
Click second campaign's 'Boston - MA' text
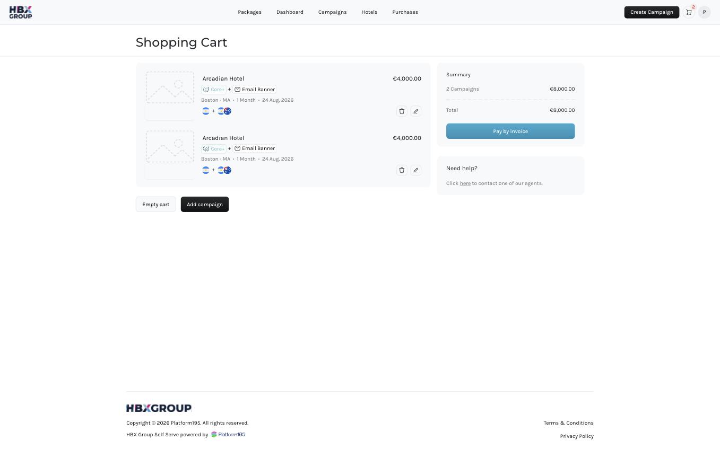pyautogui.click(x=215, y=159)
